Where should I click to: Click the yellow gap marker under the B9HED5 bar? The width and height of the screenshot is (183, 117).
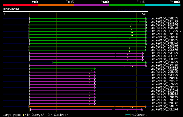tap(130, 20)
